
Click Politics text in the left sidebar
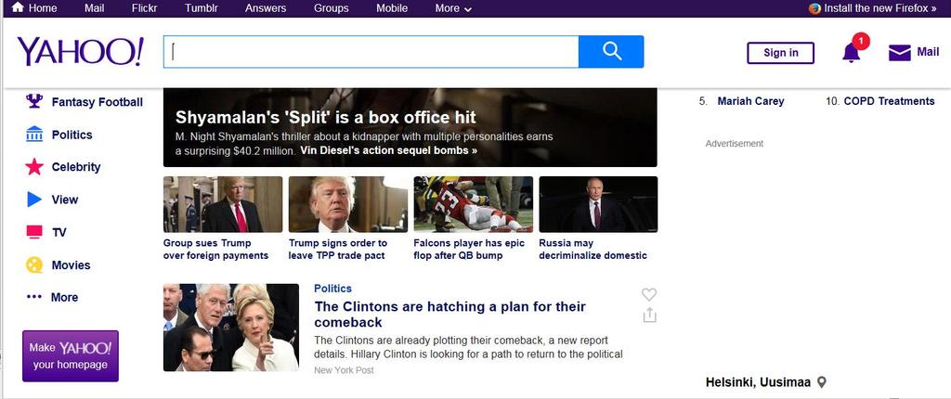tap(72, 135)
